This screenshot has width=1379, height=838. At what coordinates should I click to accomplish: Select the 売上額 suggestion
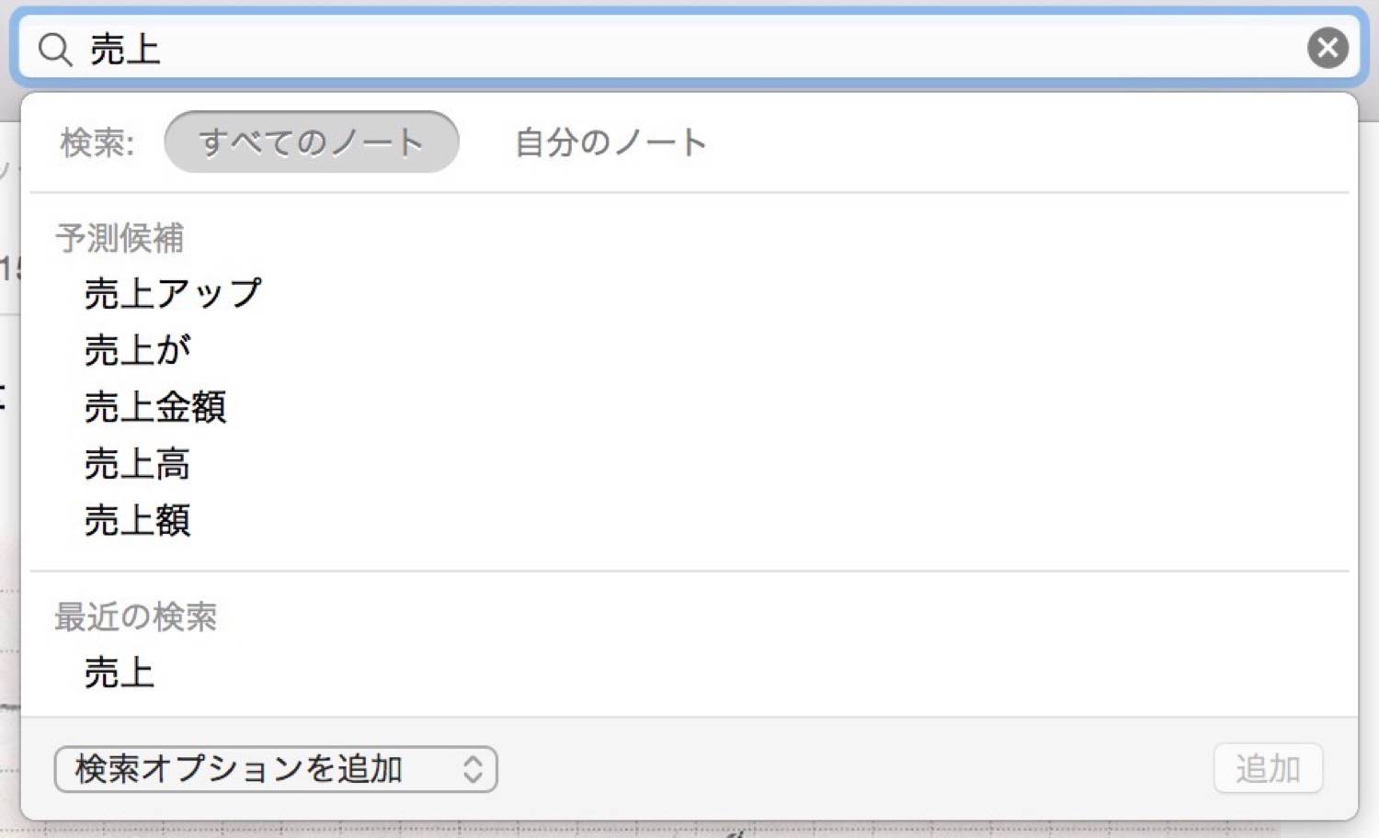[x=137, y=521]
